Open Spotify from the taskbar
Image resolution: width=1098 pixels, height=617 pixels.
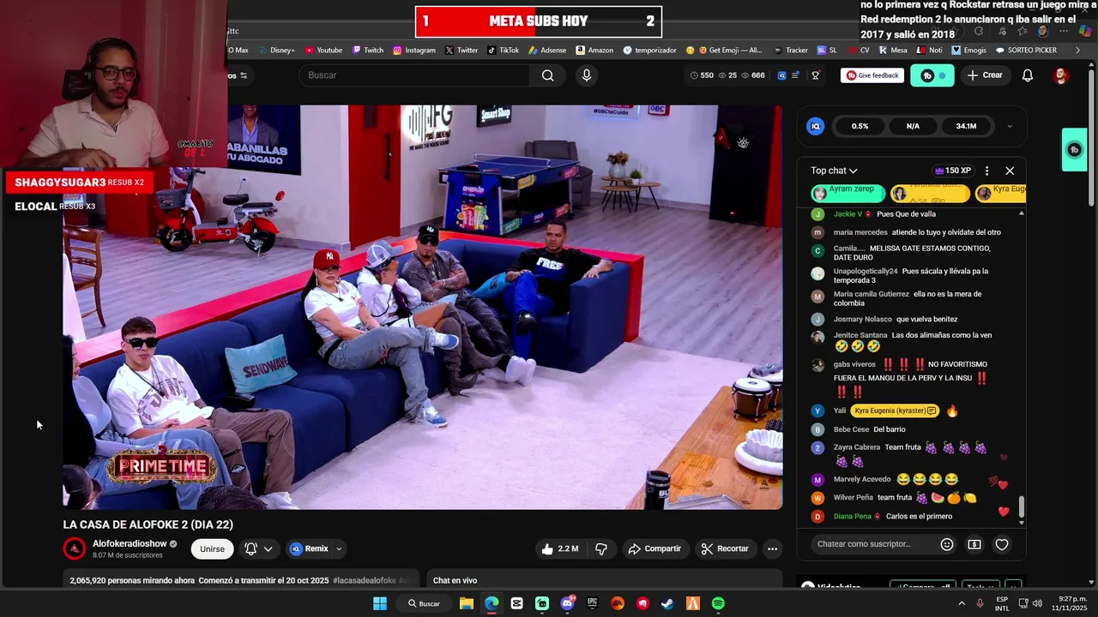coord(718,603)
